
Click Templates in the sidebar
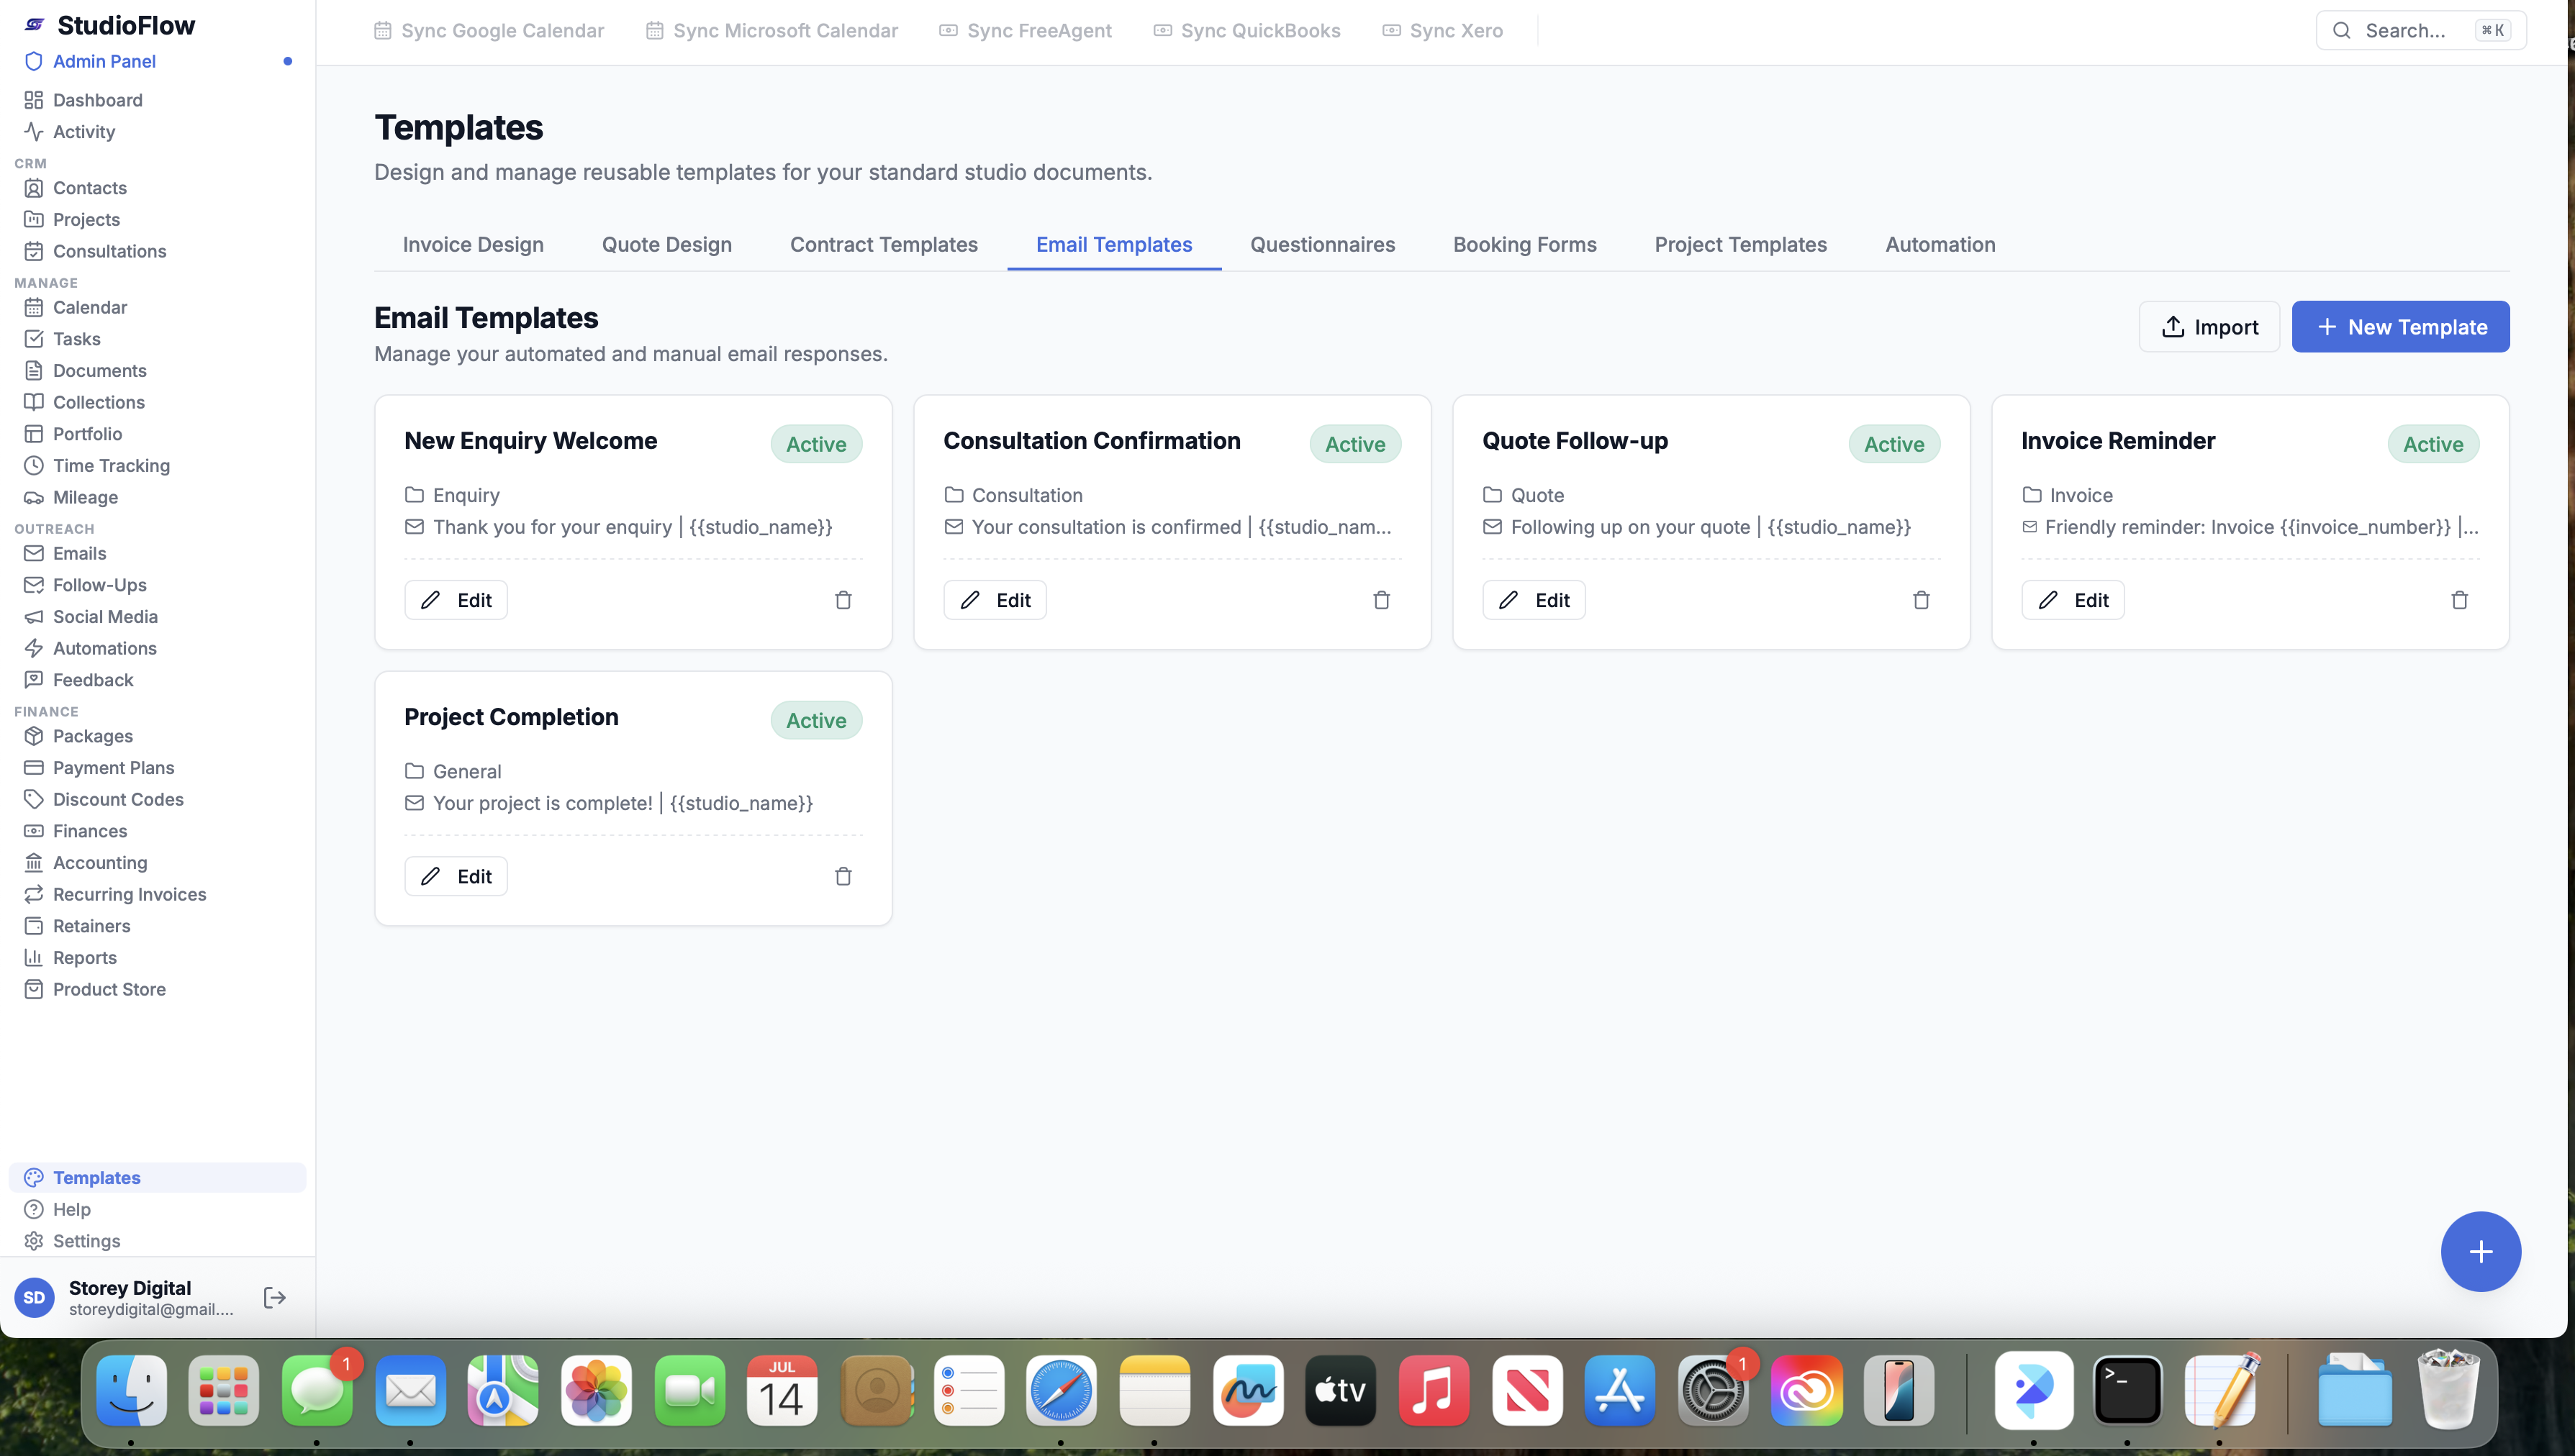[157, 1177]
